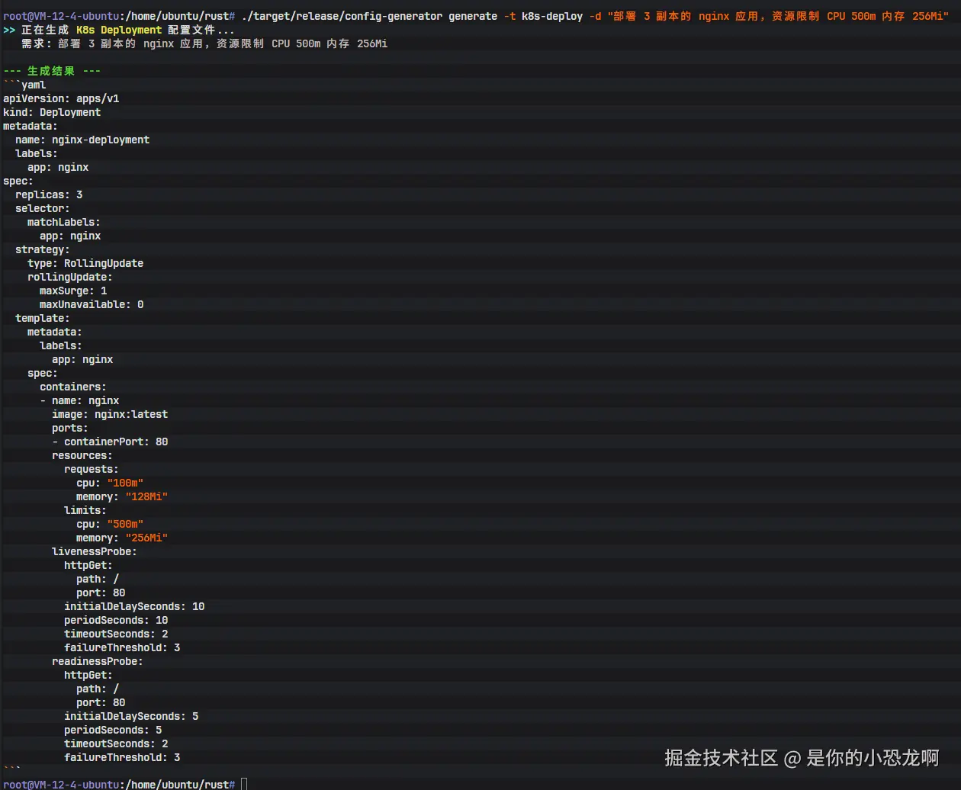Viewport: 961px width, 790px height.
Task: Click the 'maxSurge: 1' line
Action: (73, 291)
